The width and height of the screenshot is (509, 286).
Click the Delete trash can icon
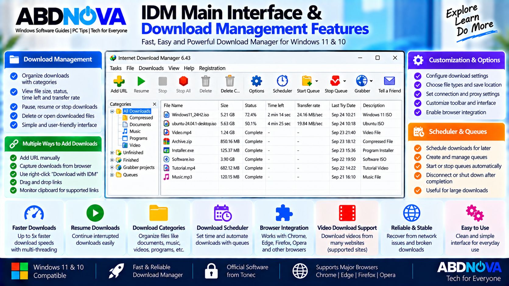pyautogui.click(x=205, y=81)
